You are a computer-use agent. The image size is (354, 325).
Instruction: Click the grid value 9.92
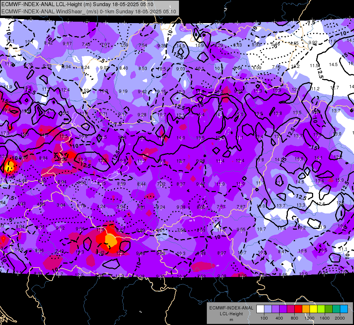pos(313,42)
